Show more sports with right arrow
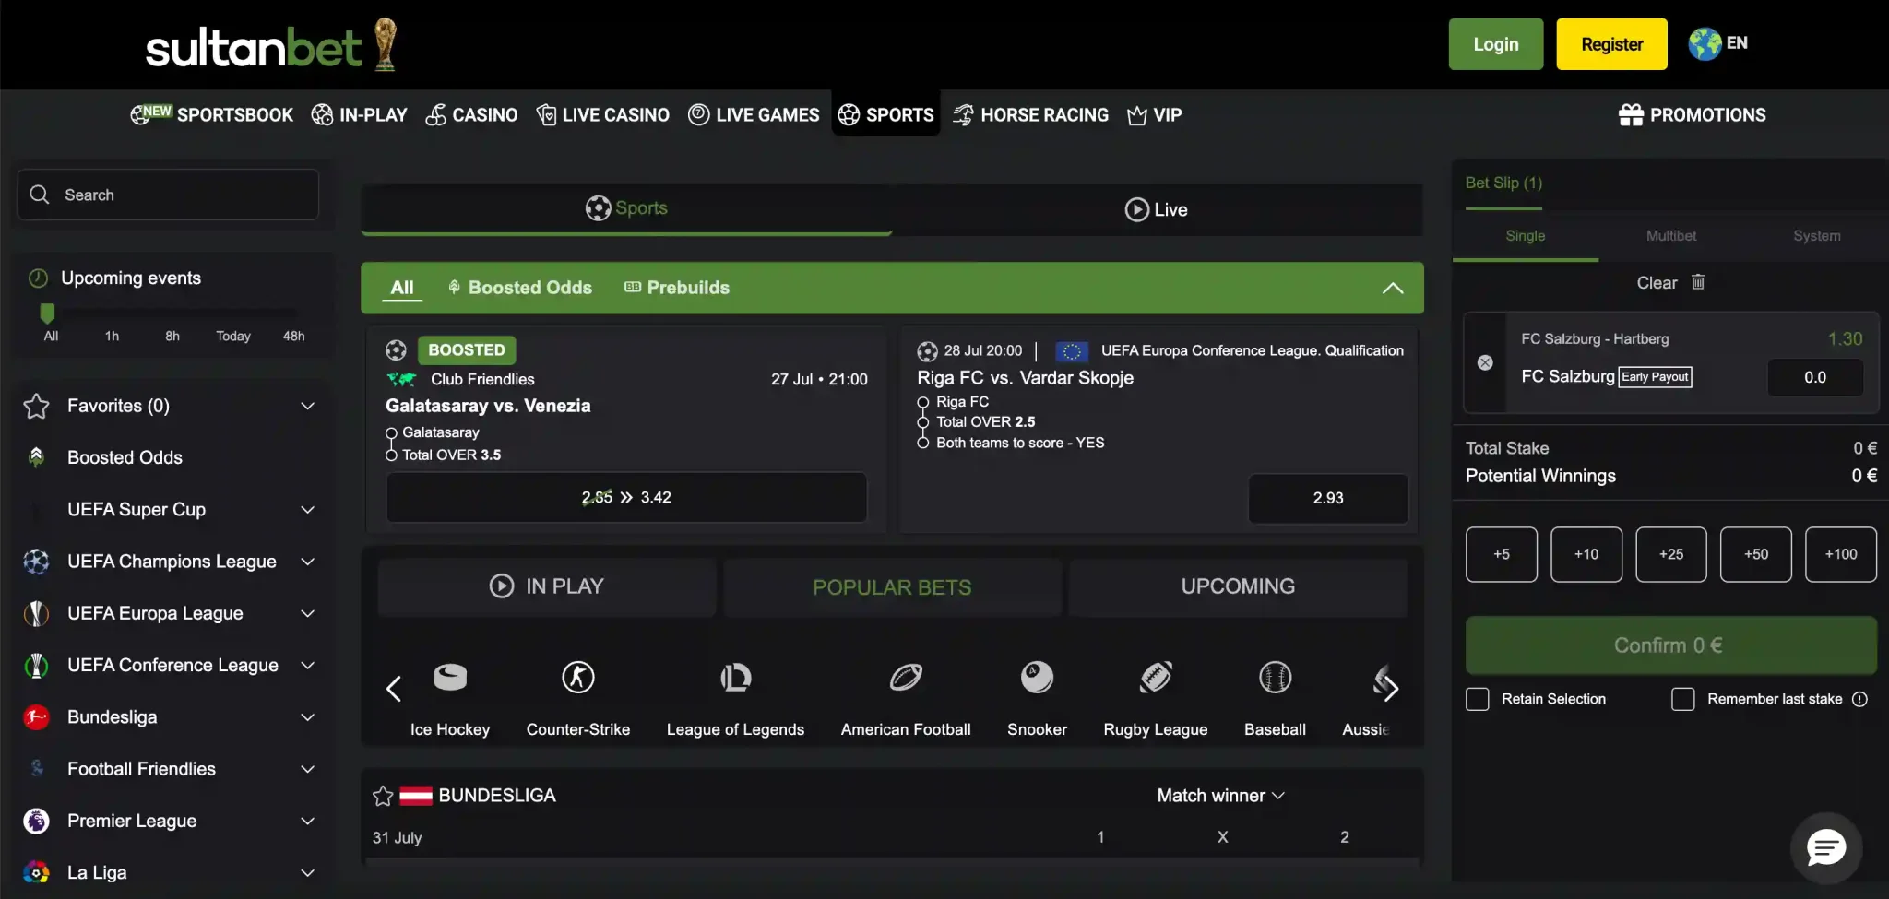 click(1391, 688)
